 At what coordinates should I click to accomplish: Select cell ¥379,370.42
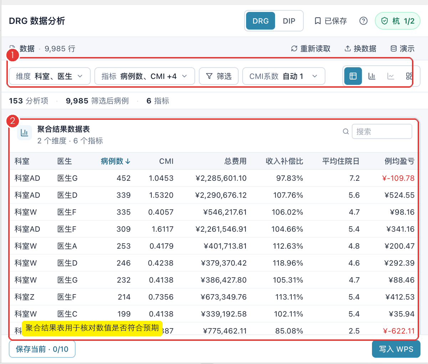point(224,263)
